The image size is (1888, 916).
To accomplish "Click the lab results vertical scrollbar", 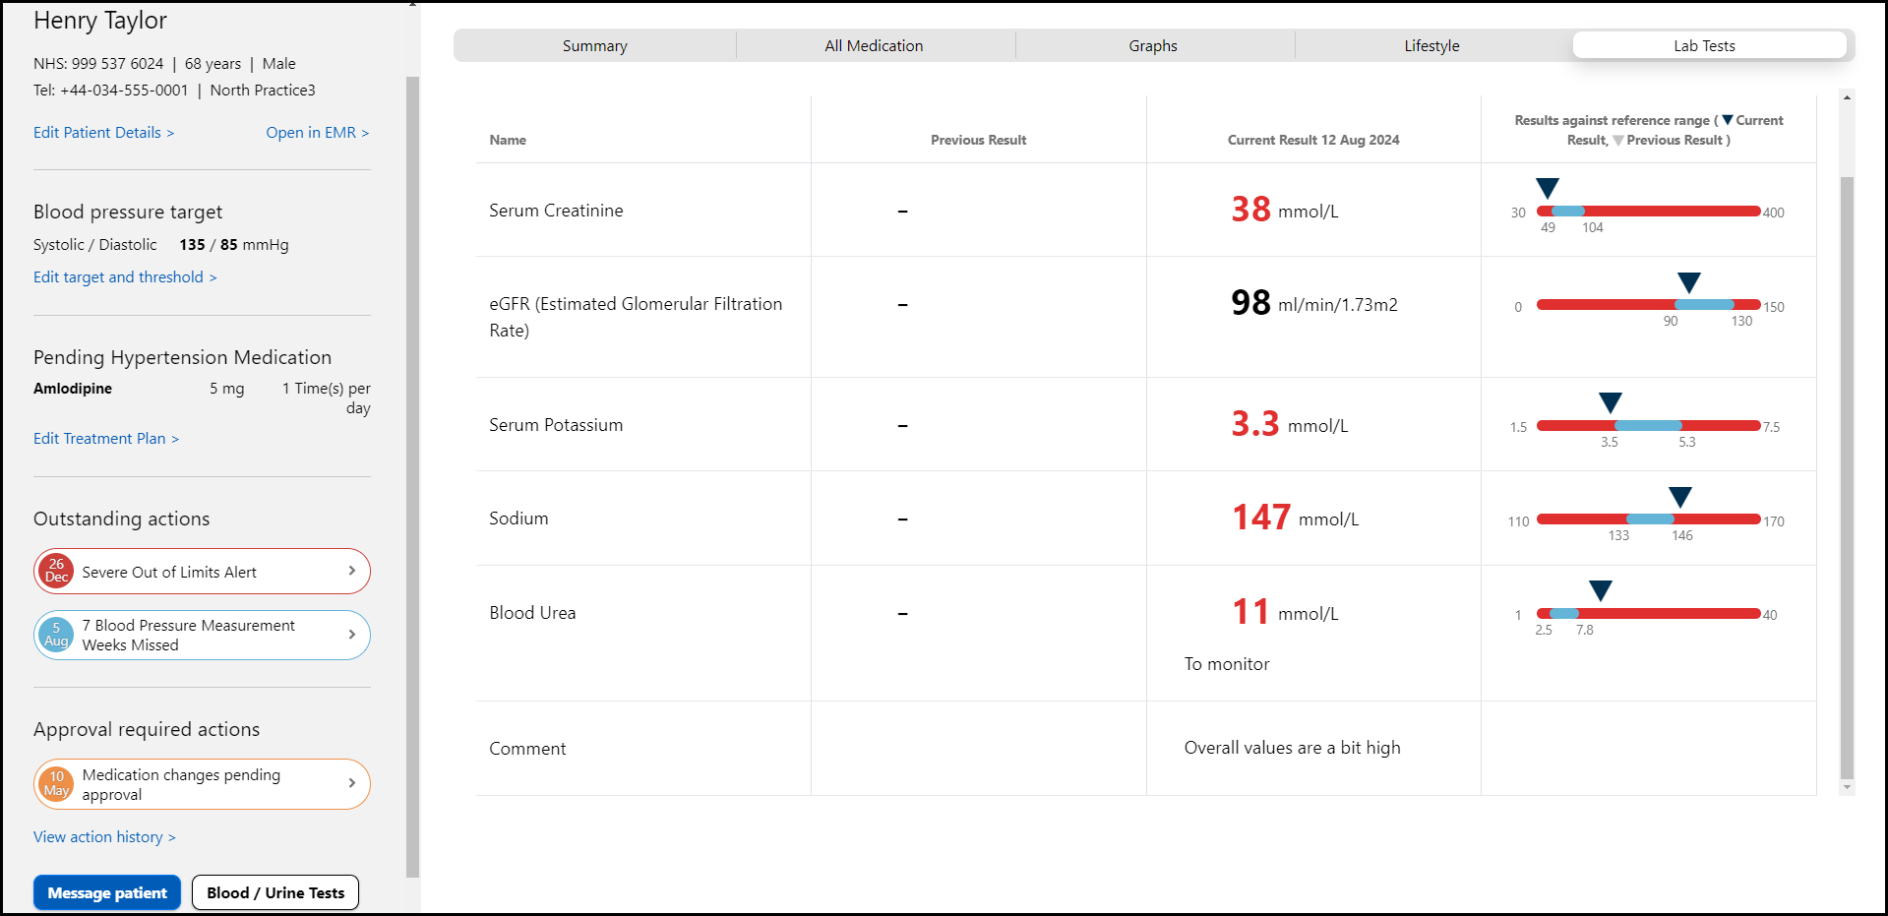I will pos(1847,472).
